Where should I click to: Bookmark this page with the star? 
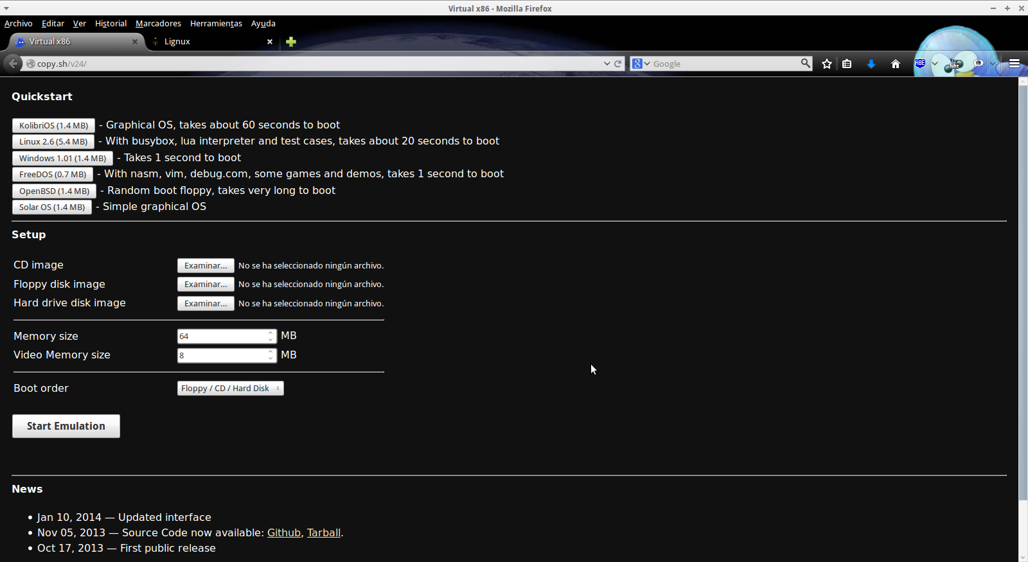[827, 64]
